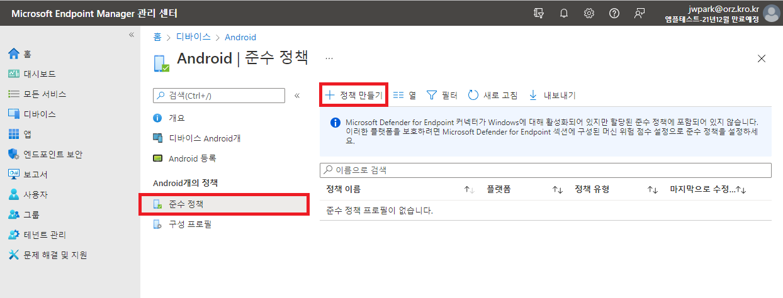Open the ellipsis more options next to title

(x=329, y=57)
